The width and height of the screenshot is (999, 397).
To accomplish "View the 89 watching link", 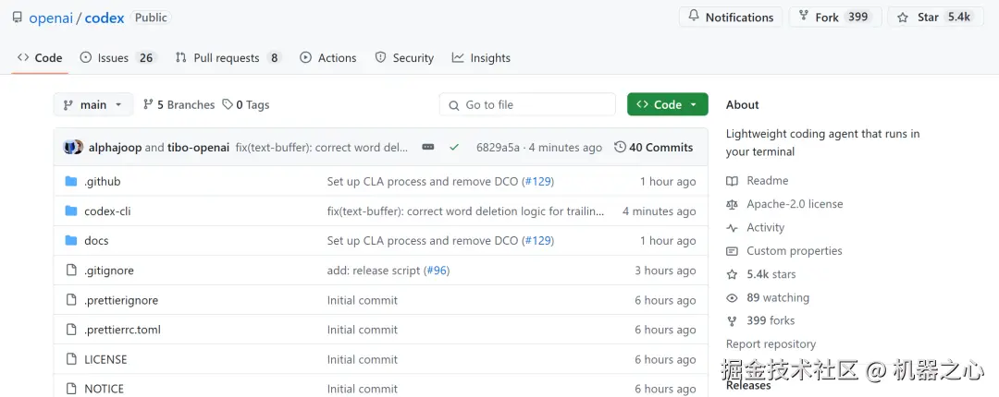I will tap(778, 297).
